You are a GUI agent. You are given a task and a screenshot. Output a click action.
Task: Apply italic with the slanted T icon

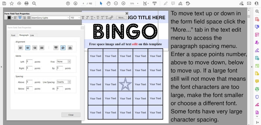point(87,18)
